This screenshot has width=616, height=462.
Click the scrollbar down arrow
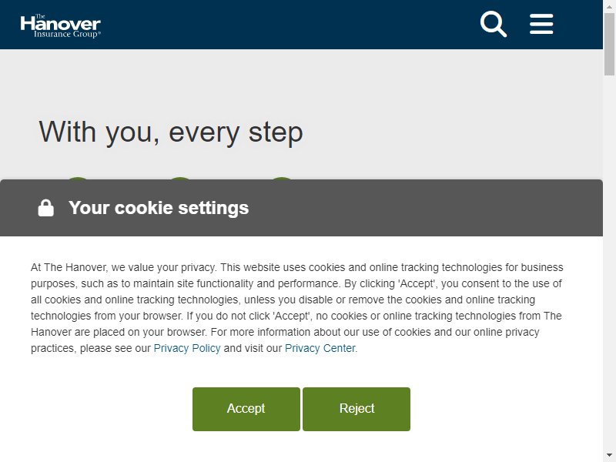coord(609,457)
